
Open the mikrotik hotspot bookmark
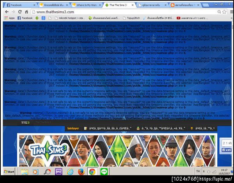point(70,18)
